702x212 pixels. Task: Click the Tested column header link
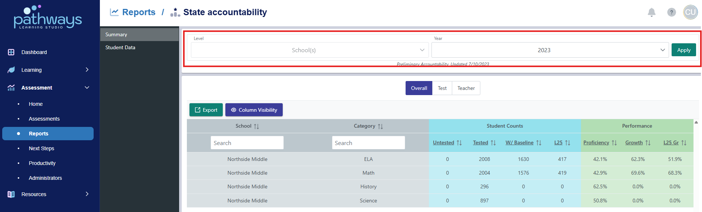pos(480,142)
